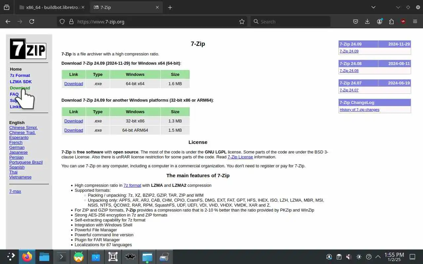Switch language to Portuguese Brazil
Image resolution: width=423 pixels, height=264 pixels.
[26, 162]
